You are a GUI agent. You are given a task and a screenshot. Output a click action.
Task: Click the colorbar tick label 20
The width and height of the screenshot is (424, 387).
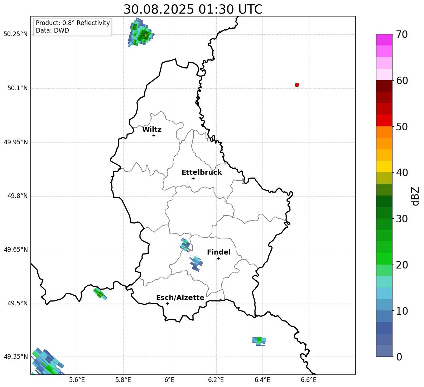(402, 265)
